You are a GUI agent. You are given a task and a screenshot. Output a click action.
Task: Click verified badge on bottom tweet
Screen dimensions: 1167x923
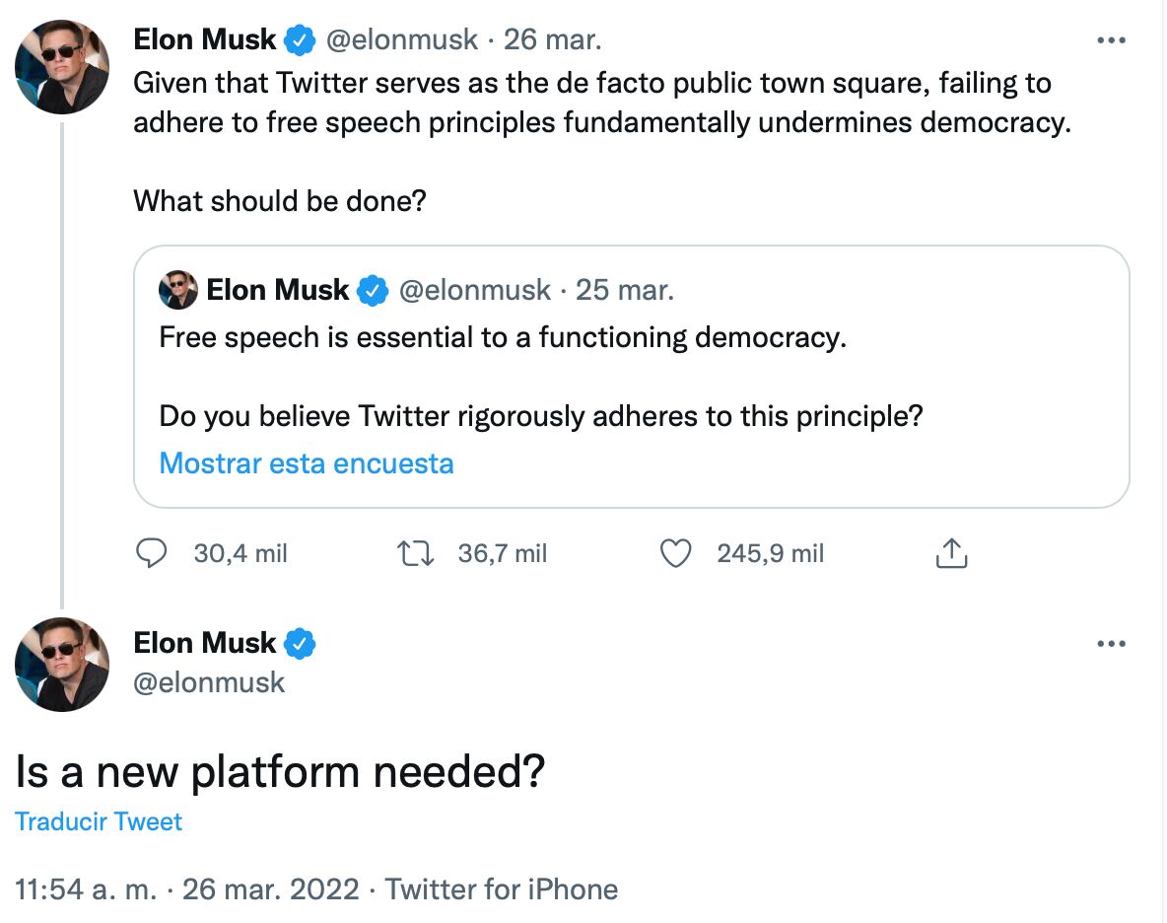[300, 644]
